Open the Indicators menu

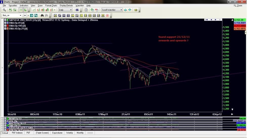pos(24,6)
